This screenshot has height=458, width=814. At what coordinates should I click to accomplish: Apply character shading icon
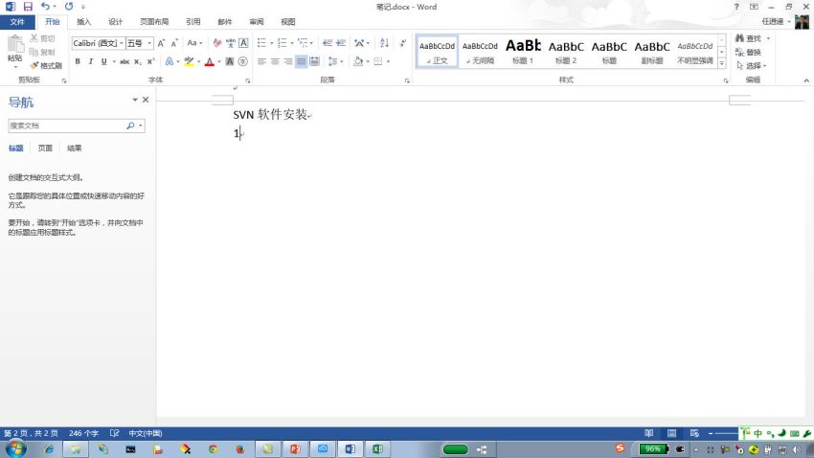[x=230, y=61]
